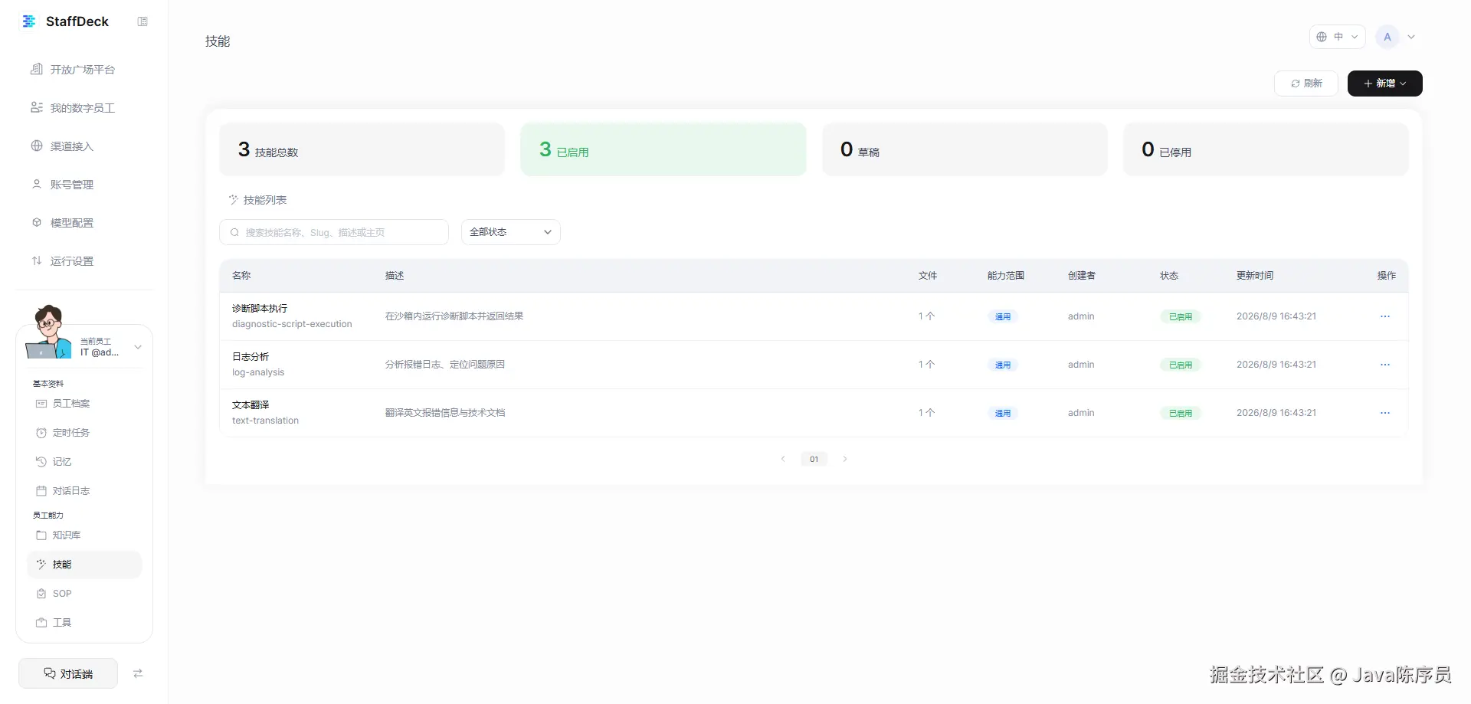The height and width of the screenshot is (704, 1471).
Task: Go to the next page arrow
Action: coord(845,459)
